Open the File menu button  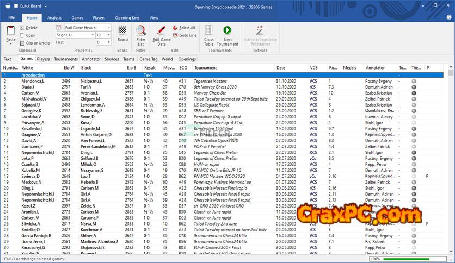coord(11,18)
